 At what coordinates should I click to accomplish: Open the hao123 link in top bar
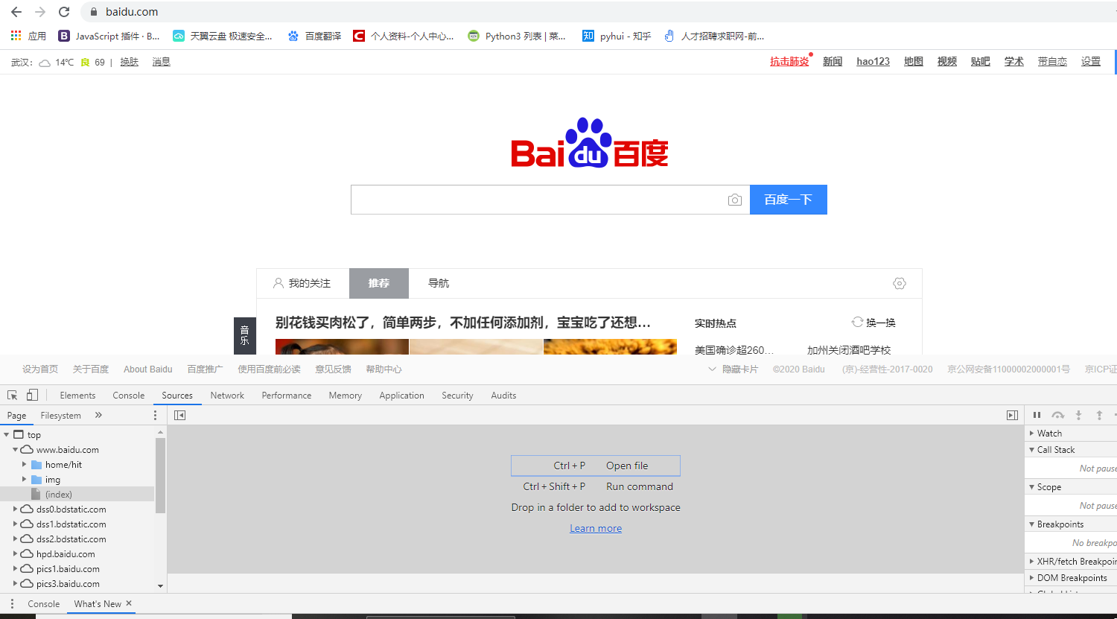pos(872,61)
